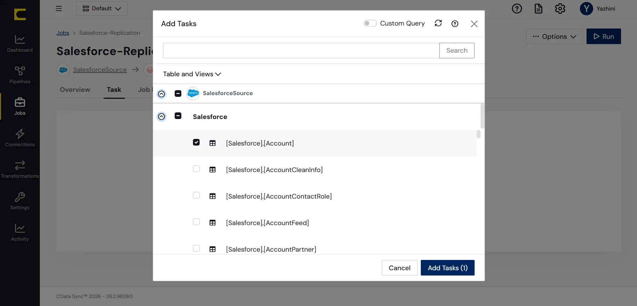Click the Jobs breadcrumb link
This screenshot has height=306, width=637.
coord(63,33)
